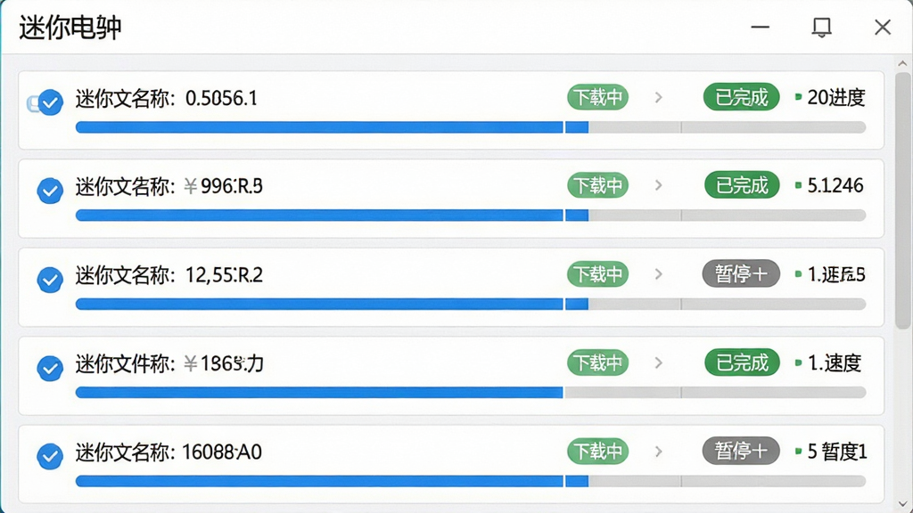This screenshot has height=513, width=913.
Task: Toggle the checkbox for ￥996:R.3 row
Action: coord(50,191)
